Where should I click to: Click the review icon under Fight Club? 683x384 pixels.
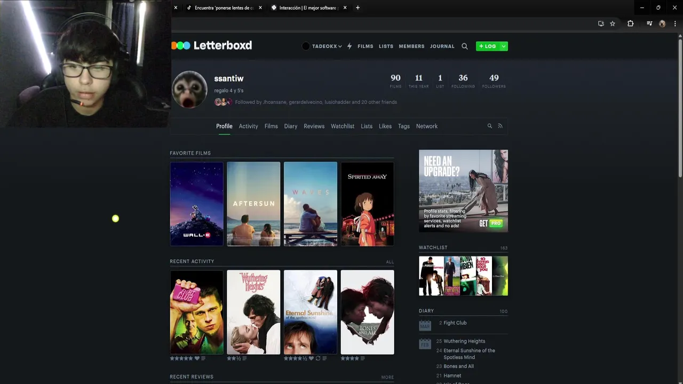coord(203,358)
